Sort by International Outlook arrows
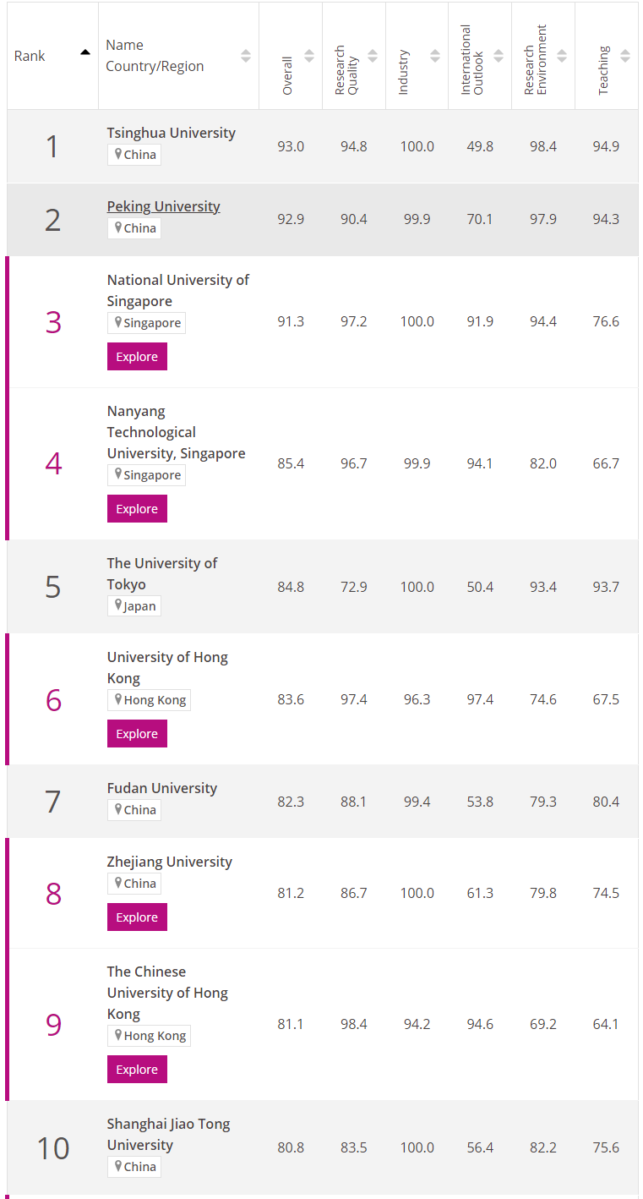 [499, 56]
